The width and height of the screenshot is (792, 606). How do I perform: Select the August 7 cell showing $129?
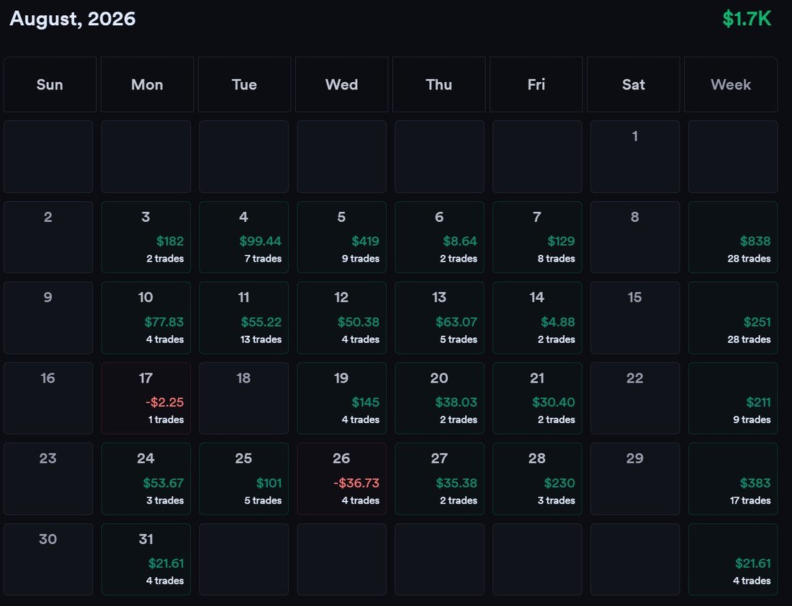coord(537,237)
